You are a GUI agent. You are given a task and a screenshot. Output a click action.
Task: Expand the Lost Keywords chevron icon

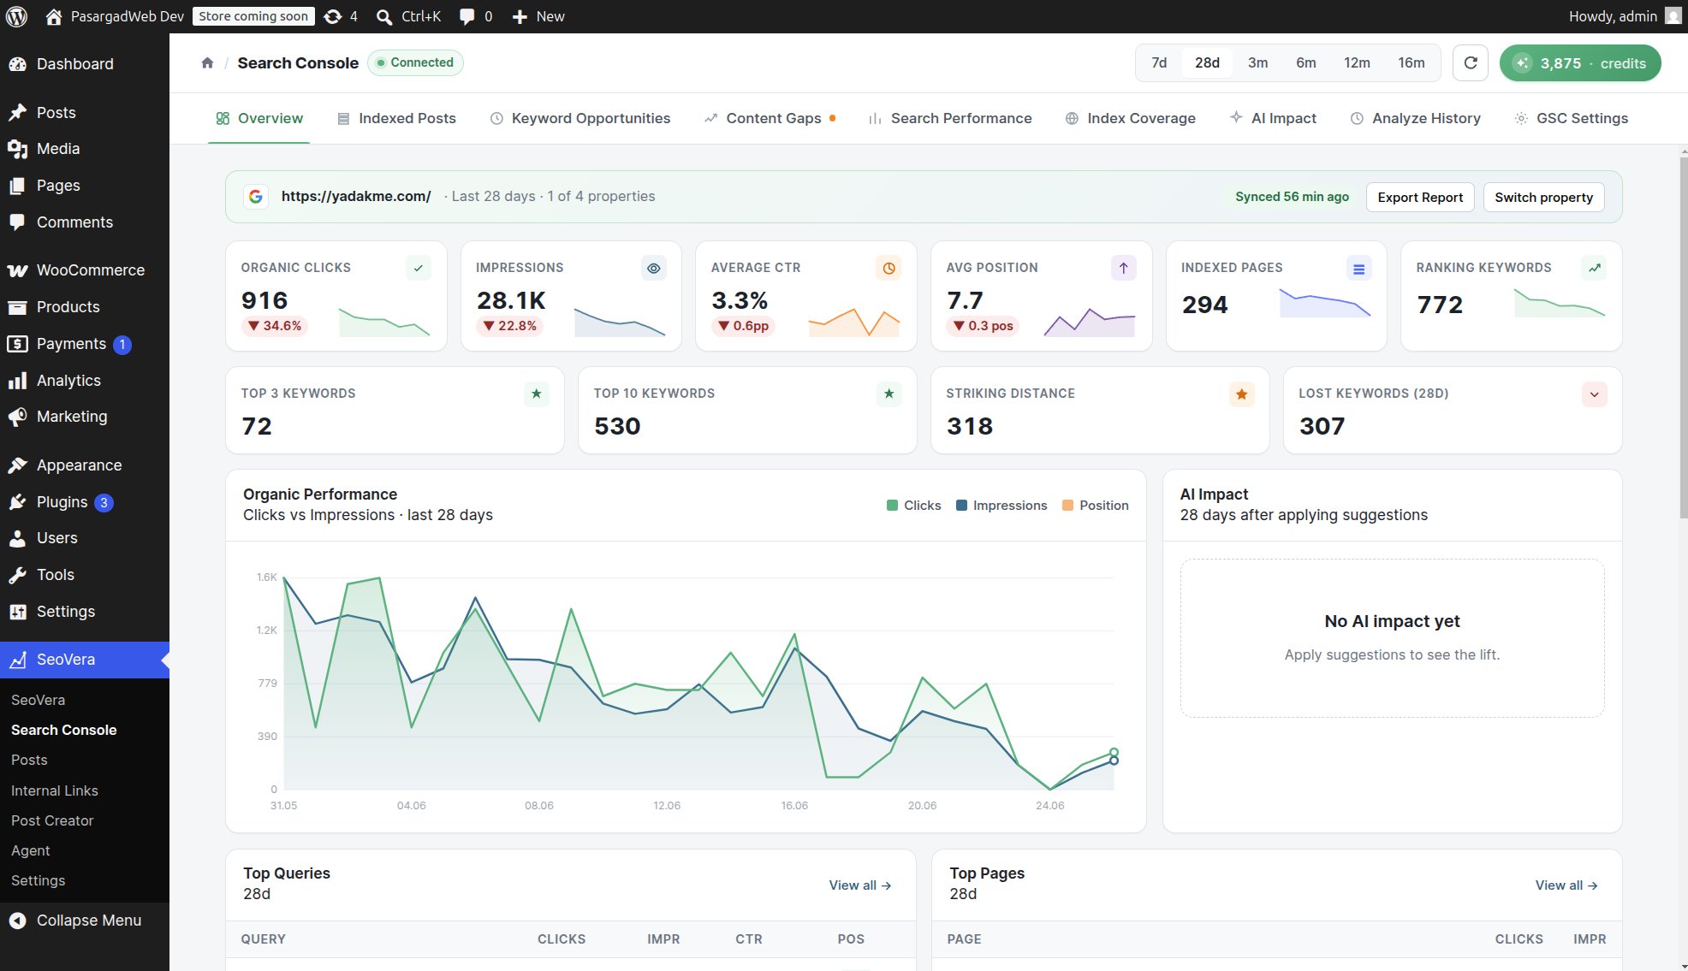[1594, 394]
